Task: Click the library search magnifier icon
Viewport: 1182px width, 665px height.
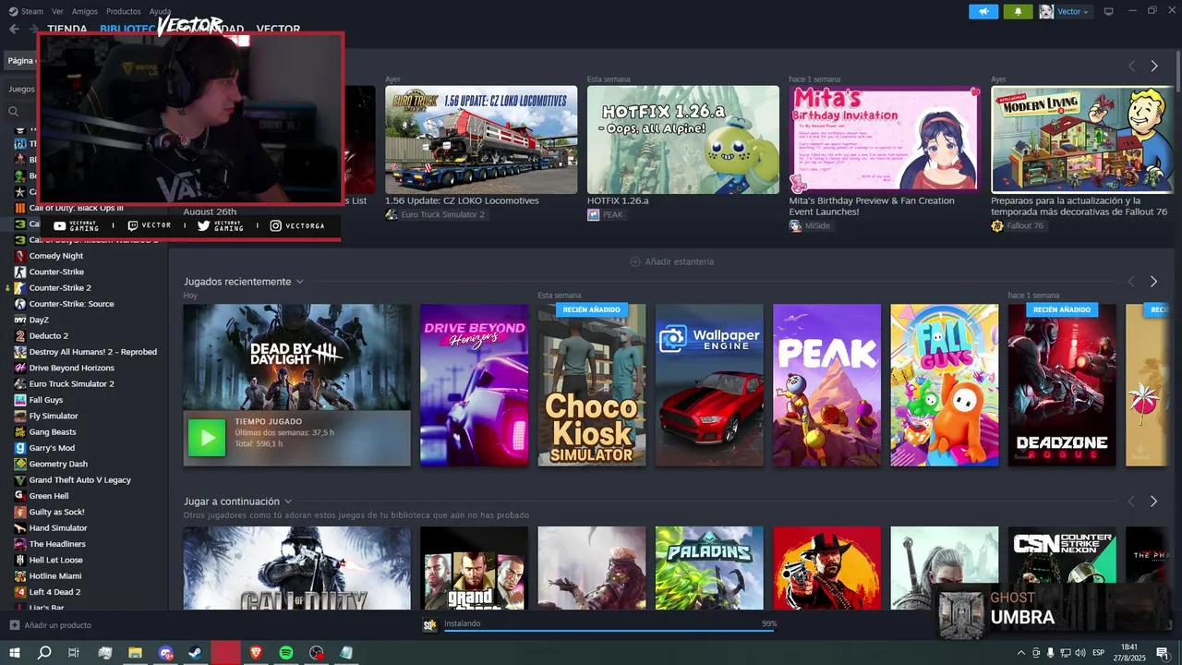Action: 14,111
